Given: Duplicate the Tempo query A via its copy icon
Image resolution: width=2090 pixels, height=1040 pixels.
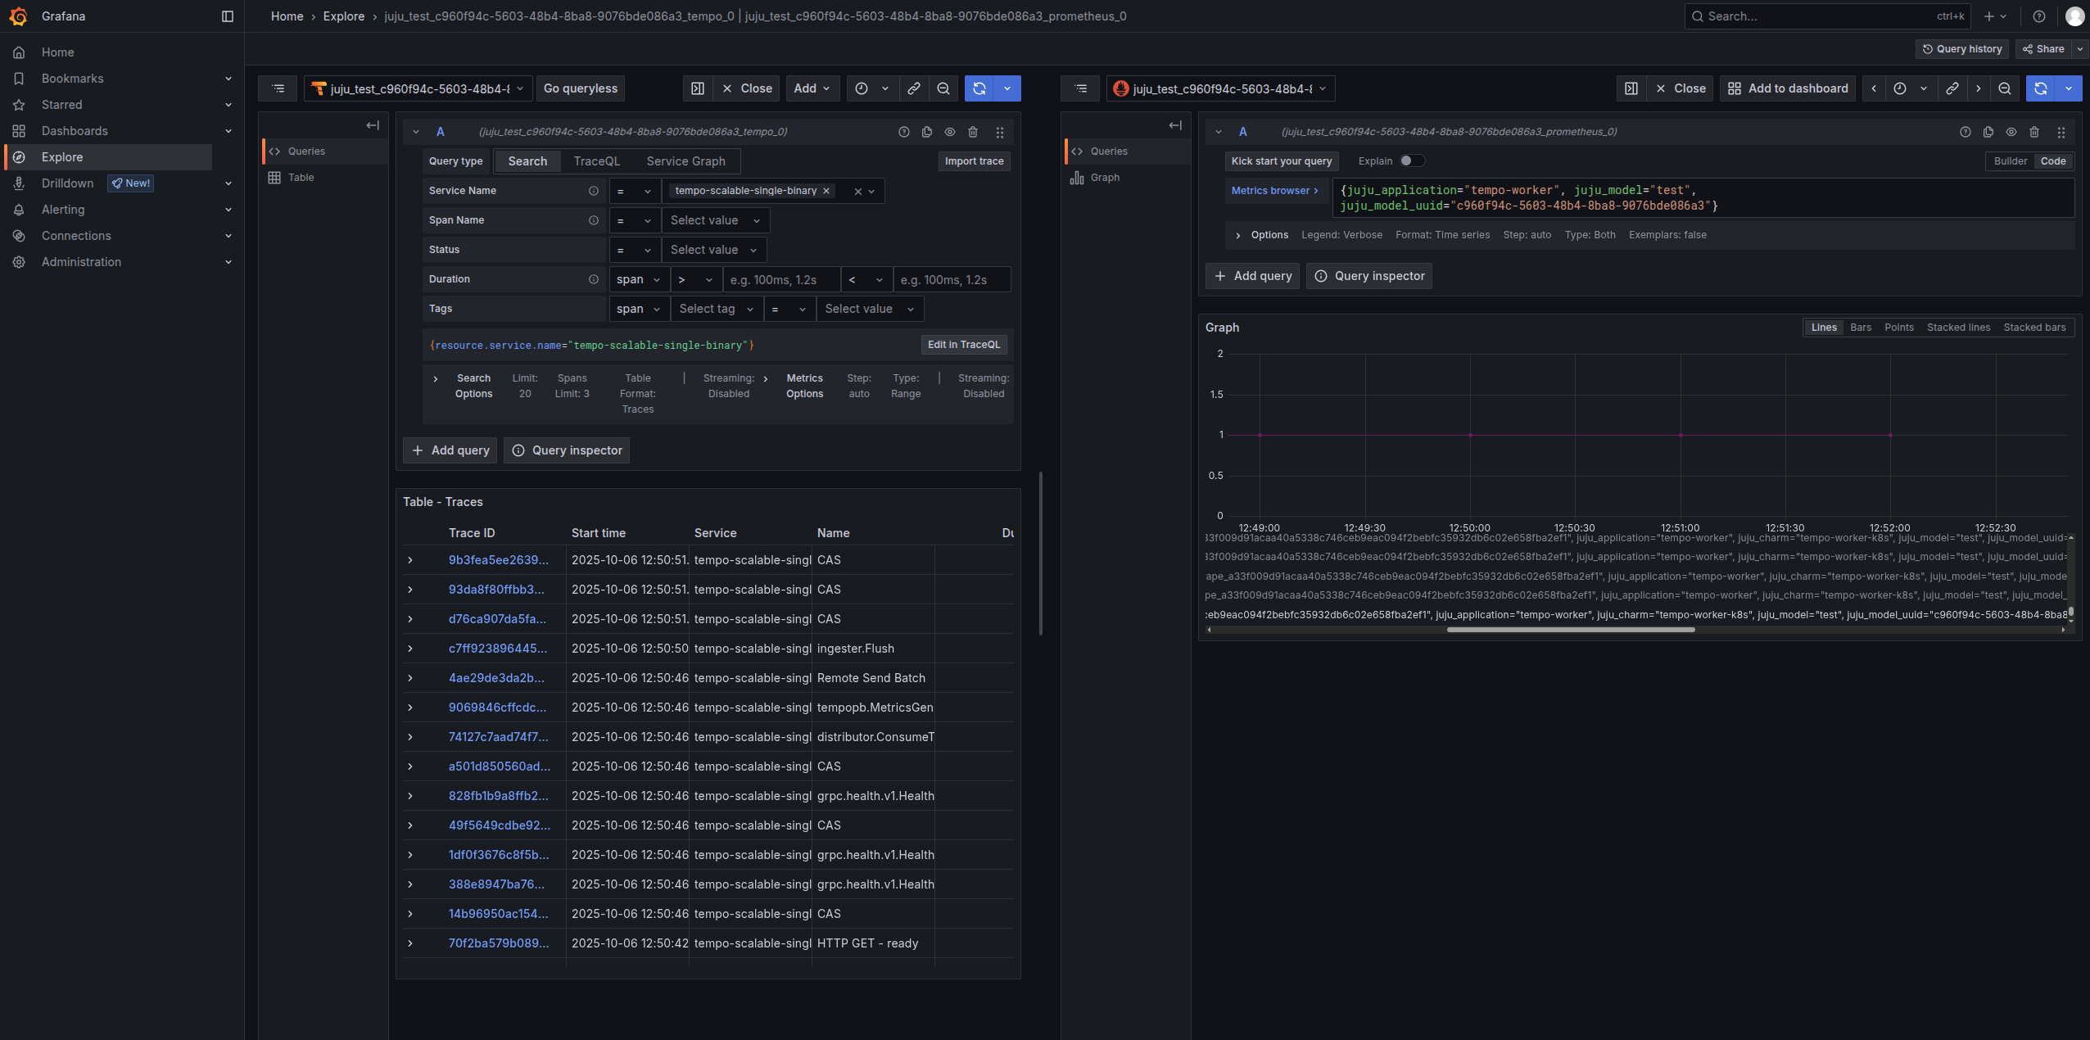Looking at the screenshot, I should [927, 132].
